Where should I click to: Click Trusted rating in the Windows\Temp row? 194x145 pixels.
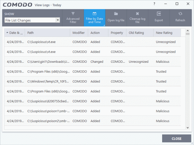161,81
